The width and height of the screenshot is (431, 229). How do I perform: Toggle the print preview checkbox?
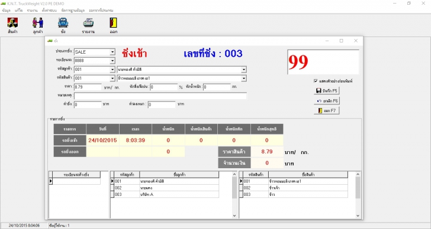316,81
